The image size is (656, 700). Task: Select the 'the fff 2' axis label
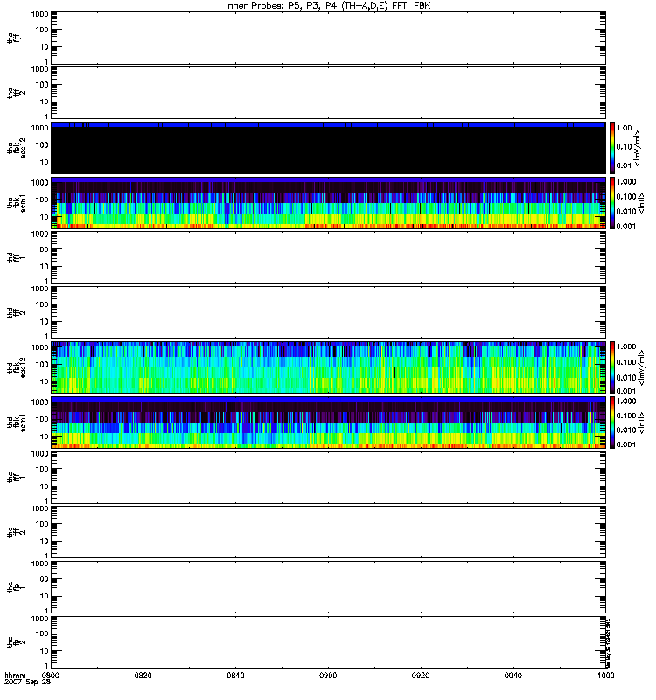pyautogui.click(x=16, y=532)
